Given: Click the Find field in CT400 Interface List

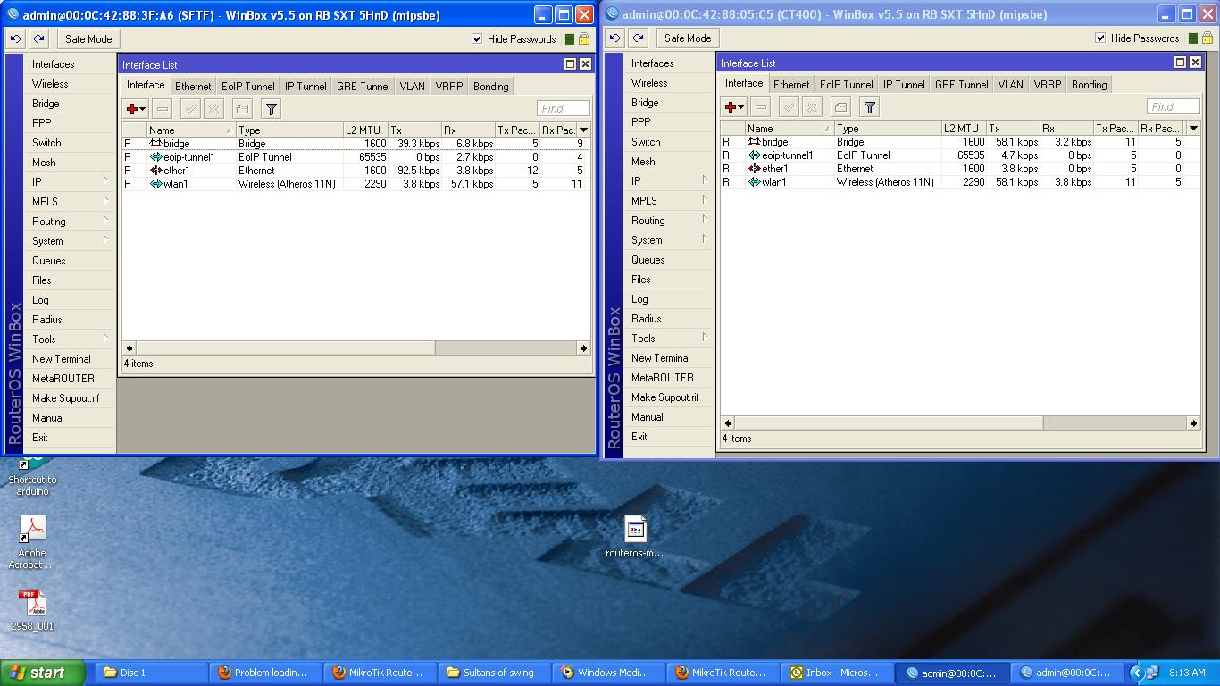Looking at the screenshot, I should click(1173, 107).
